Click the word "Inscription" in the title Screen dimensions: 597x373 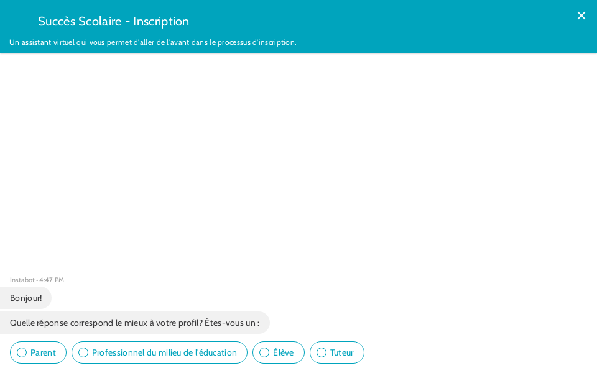161,21
